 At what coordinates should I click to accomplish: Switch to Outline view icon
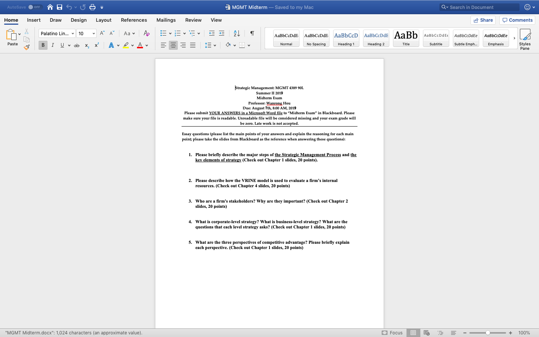tap(440, 333)
